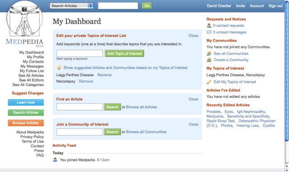This screenshot has height=172, width=289.
Task: Open David Chartier profile link
Action: (219, 6)
